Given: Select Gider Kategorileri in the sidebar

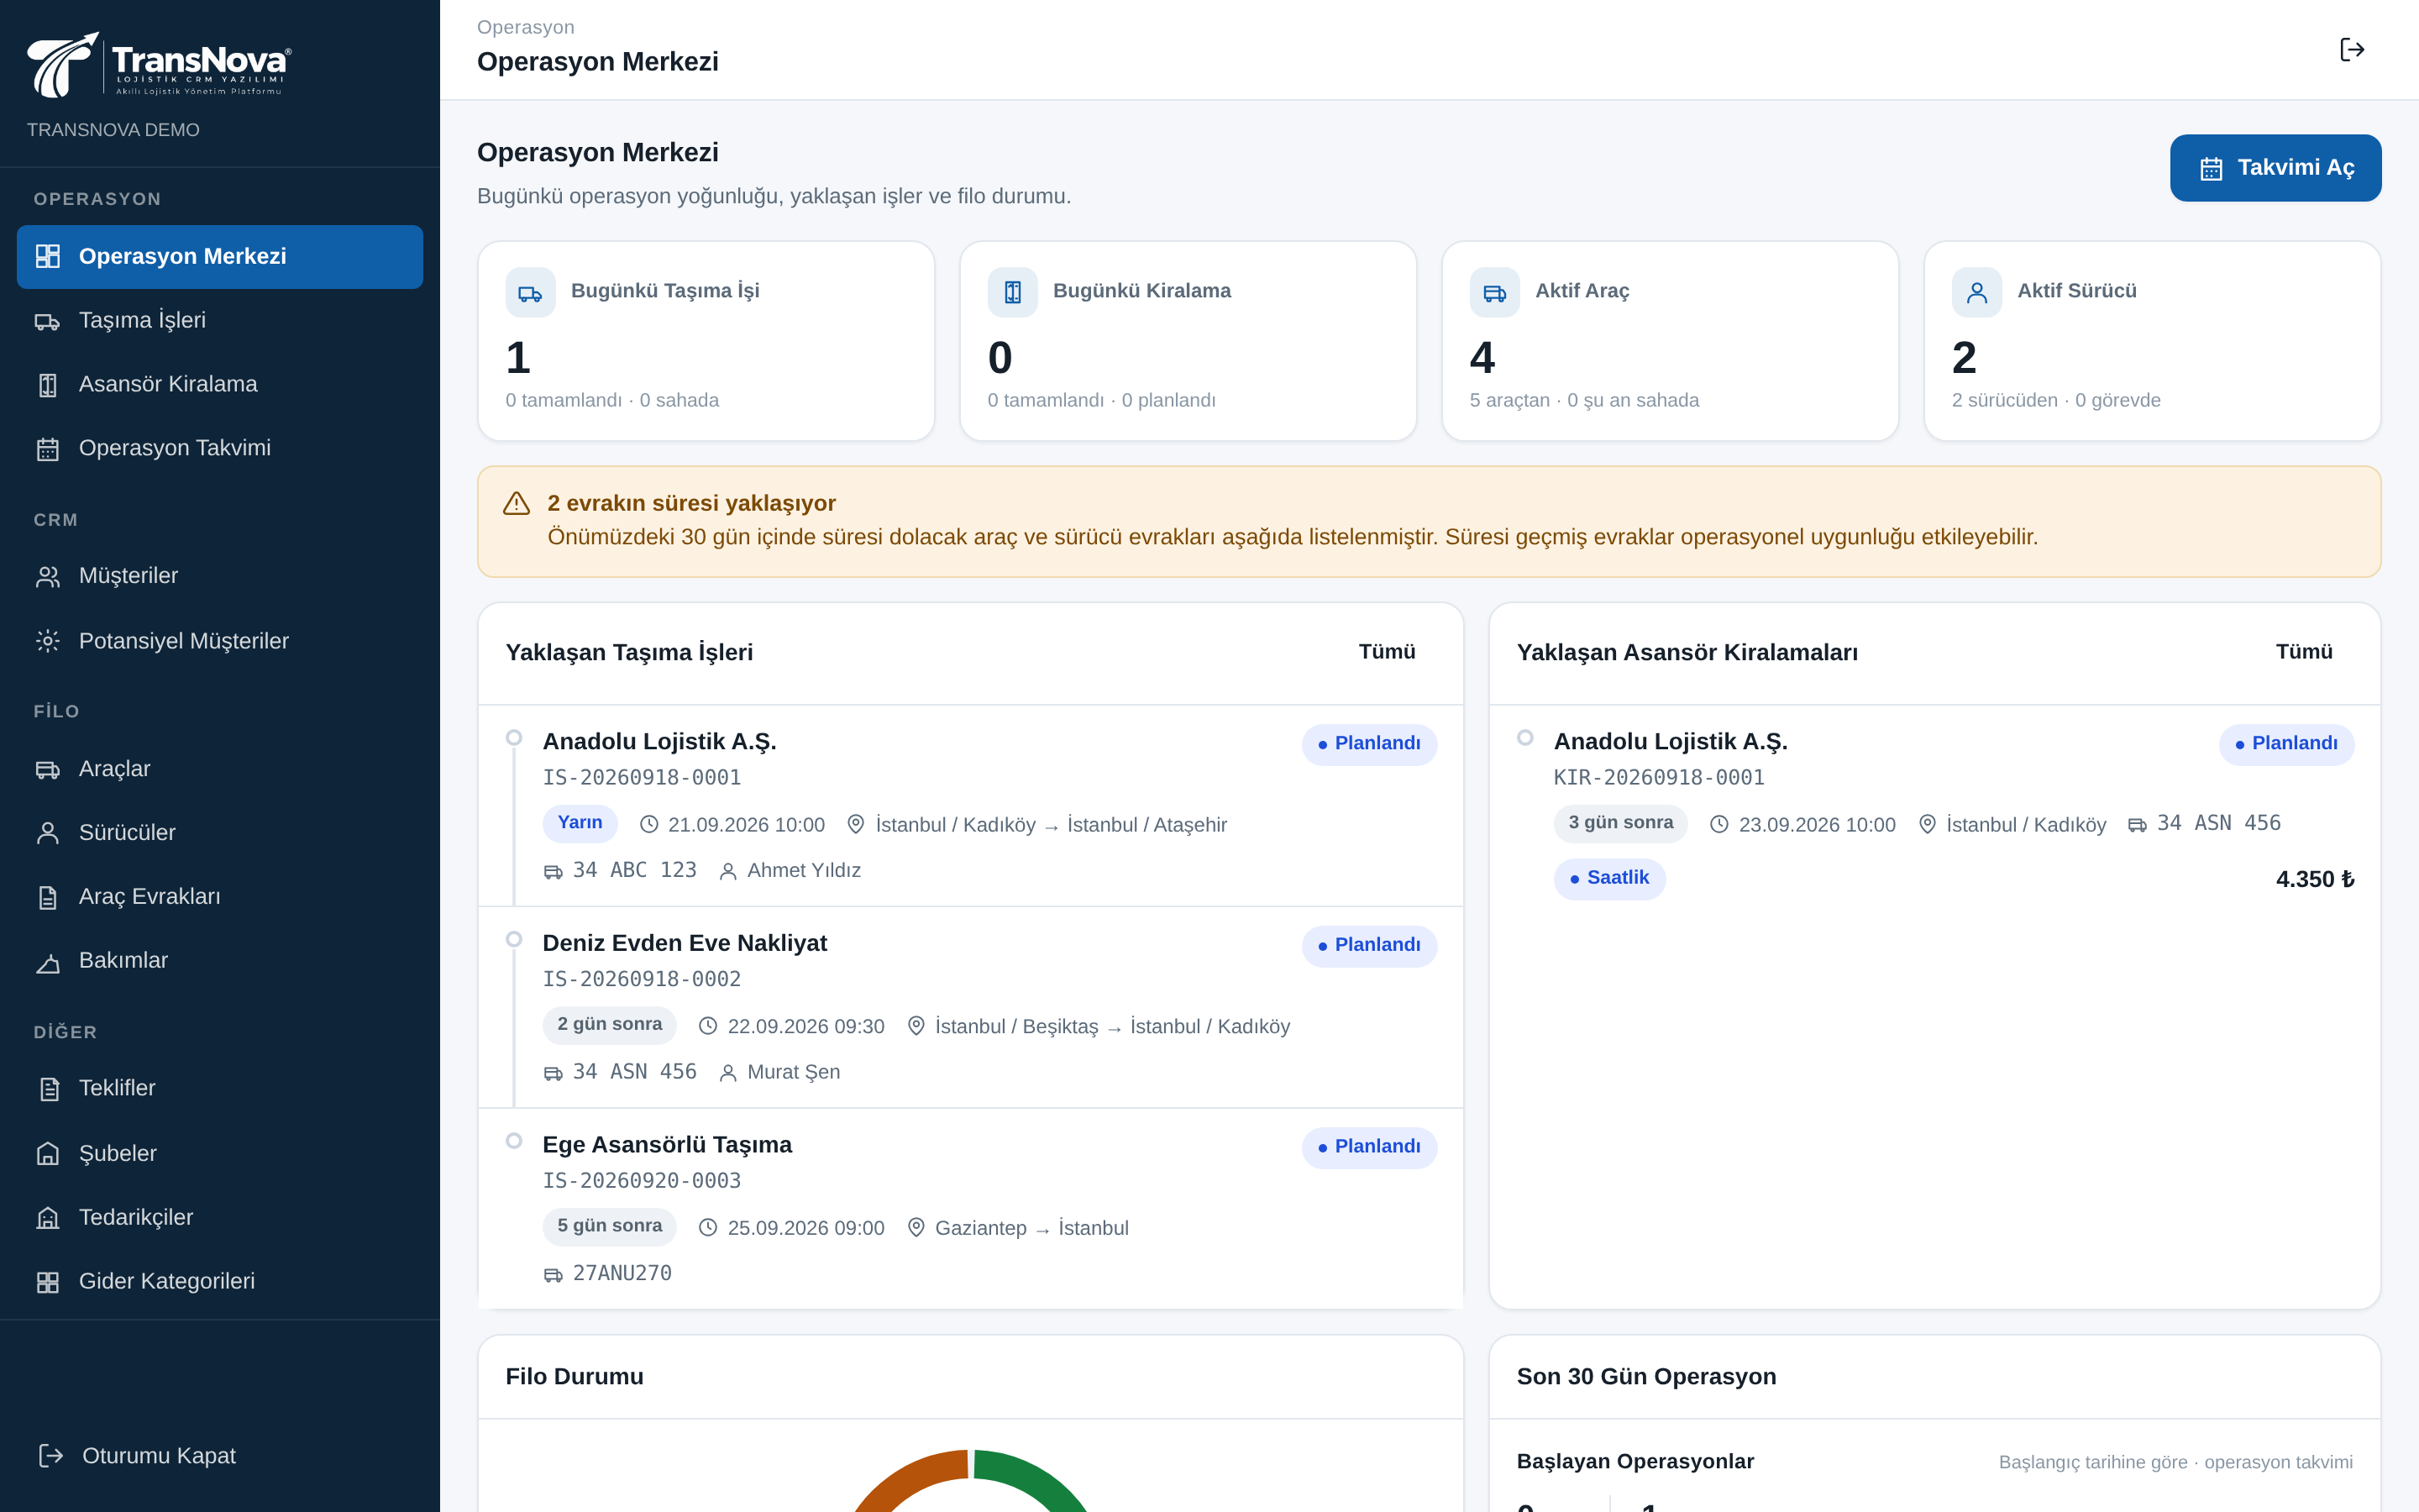Looking at the screenshot, I should 220,1282.
